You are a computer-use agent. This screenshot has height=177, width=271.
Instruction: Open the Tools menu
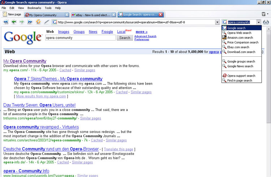(48, 8)
